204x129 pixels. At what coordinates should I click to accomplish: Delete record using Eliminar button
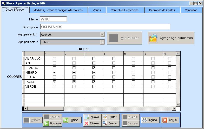click(x=92, y=123)
